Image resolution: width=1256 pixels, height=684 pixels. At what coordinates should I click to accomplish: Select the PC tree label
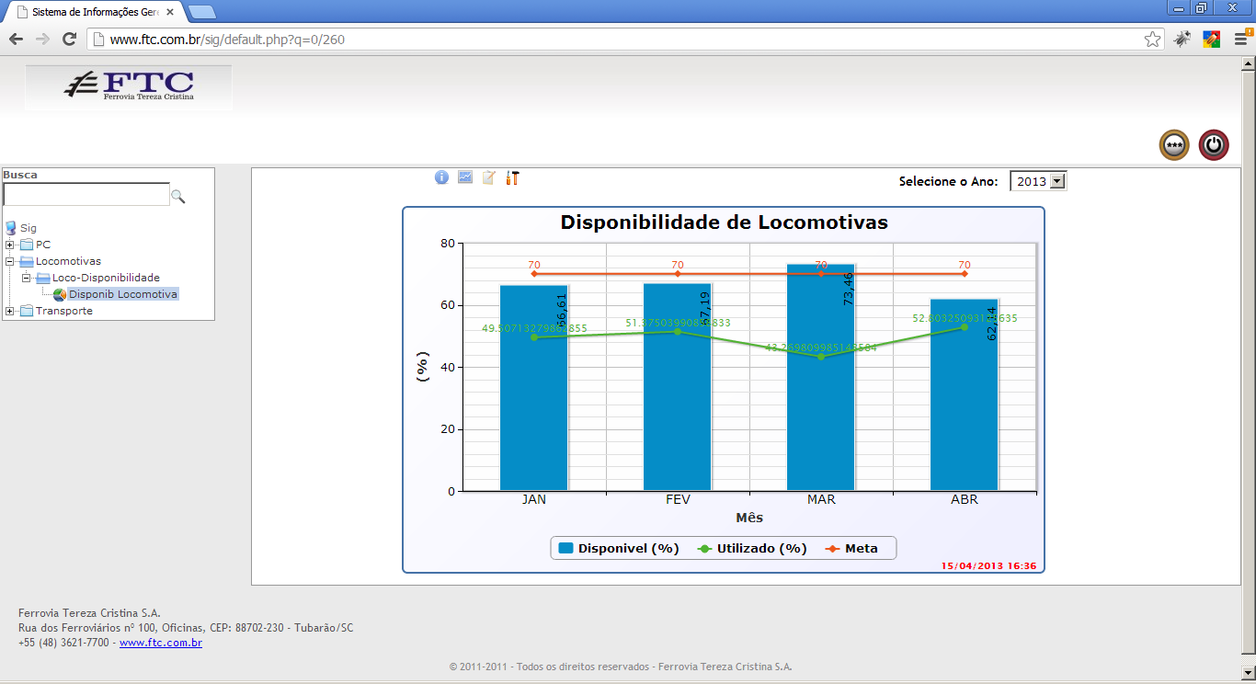43,245
